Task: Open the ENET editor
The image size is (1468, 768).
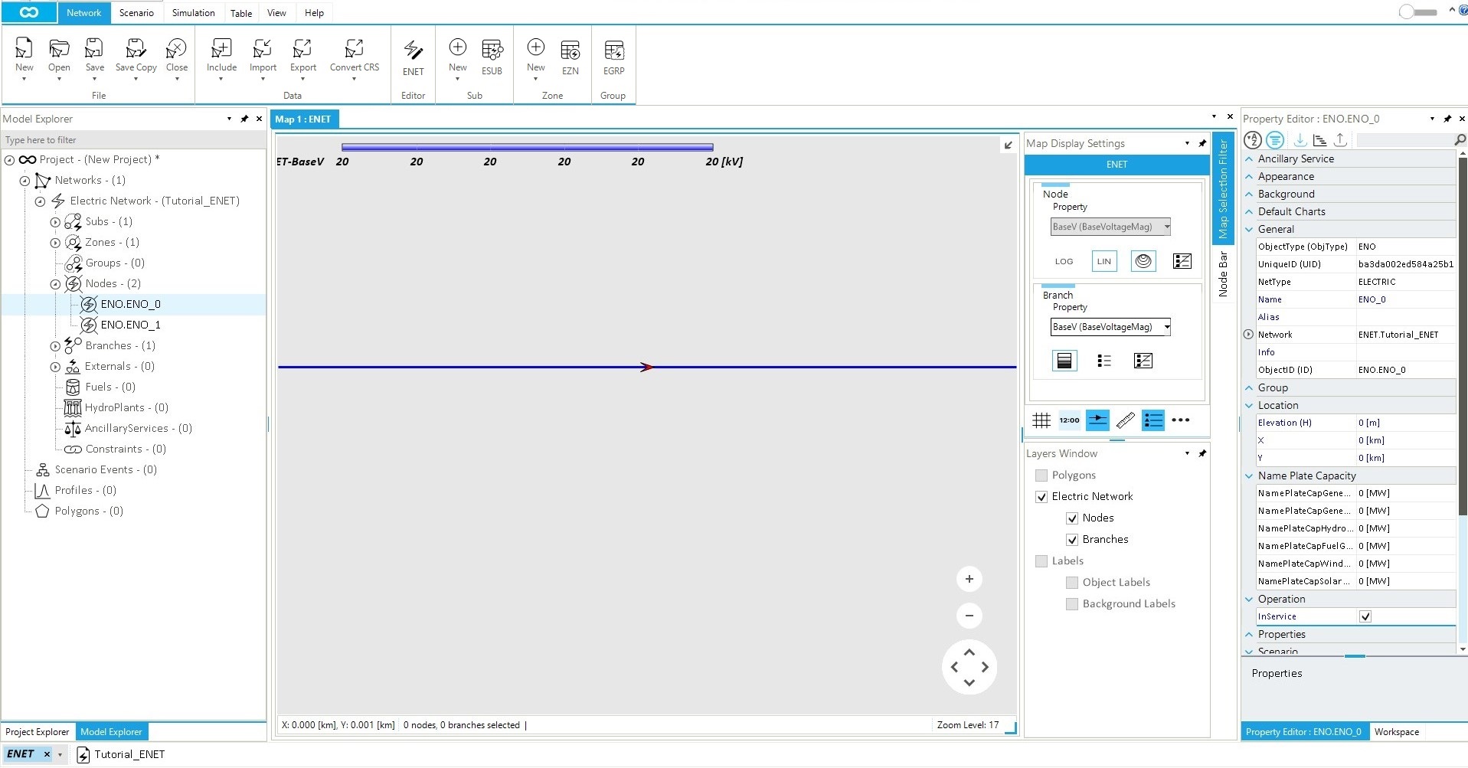Action: pos(413,51)
